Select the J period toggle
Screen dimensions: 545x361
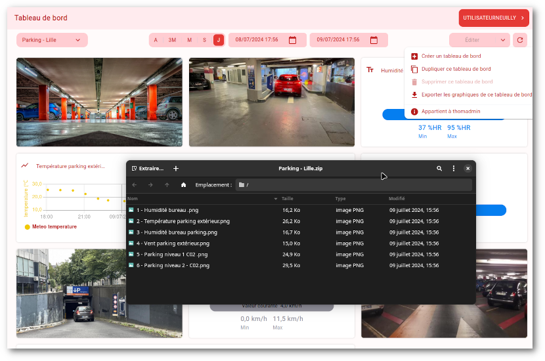click(218, 40)
